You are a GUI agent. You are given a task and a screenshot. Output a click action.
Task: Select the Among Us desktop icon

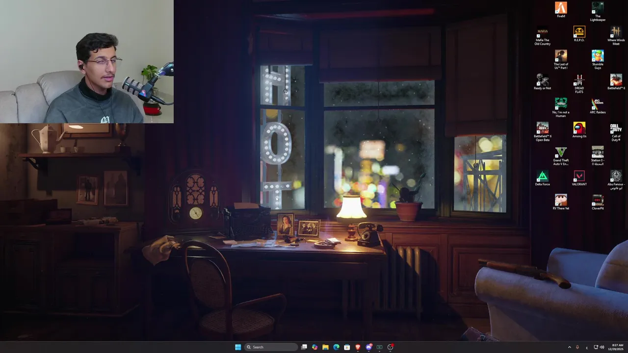(x=579, y=130)
